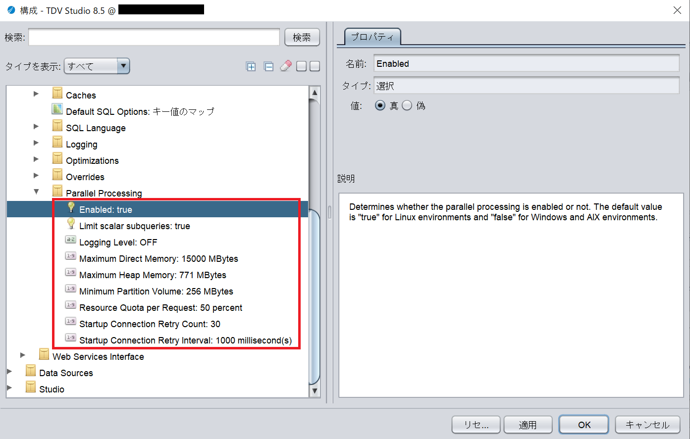Click the Optimizations folder icon
Screen dimensions: 690x439
(x=57, y=159)
